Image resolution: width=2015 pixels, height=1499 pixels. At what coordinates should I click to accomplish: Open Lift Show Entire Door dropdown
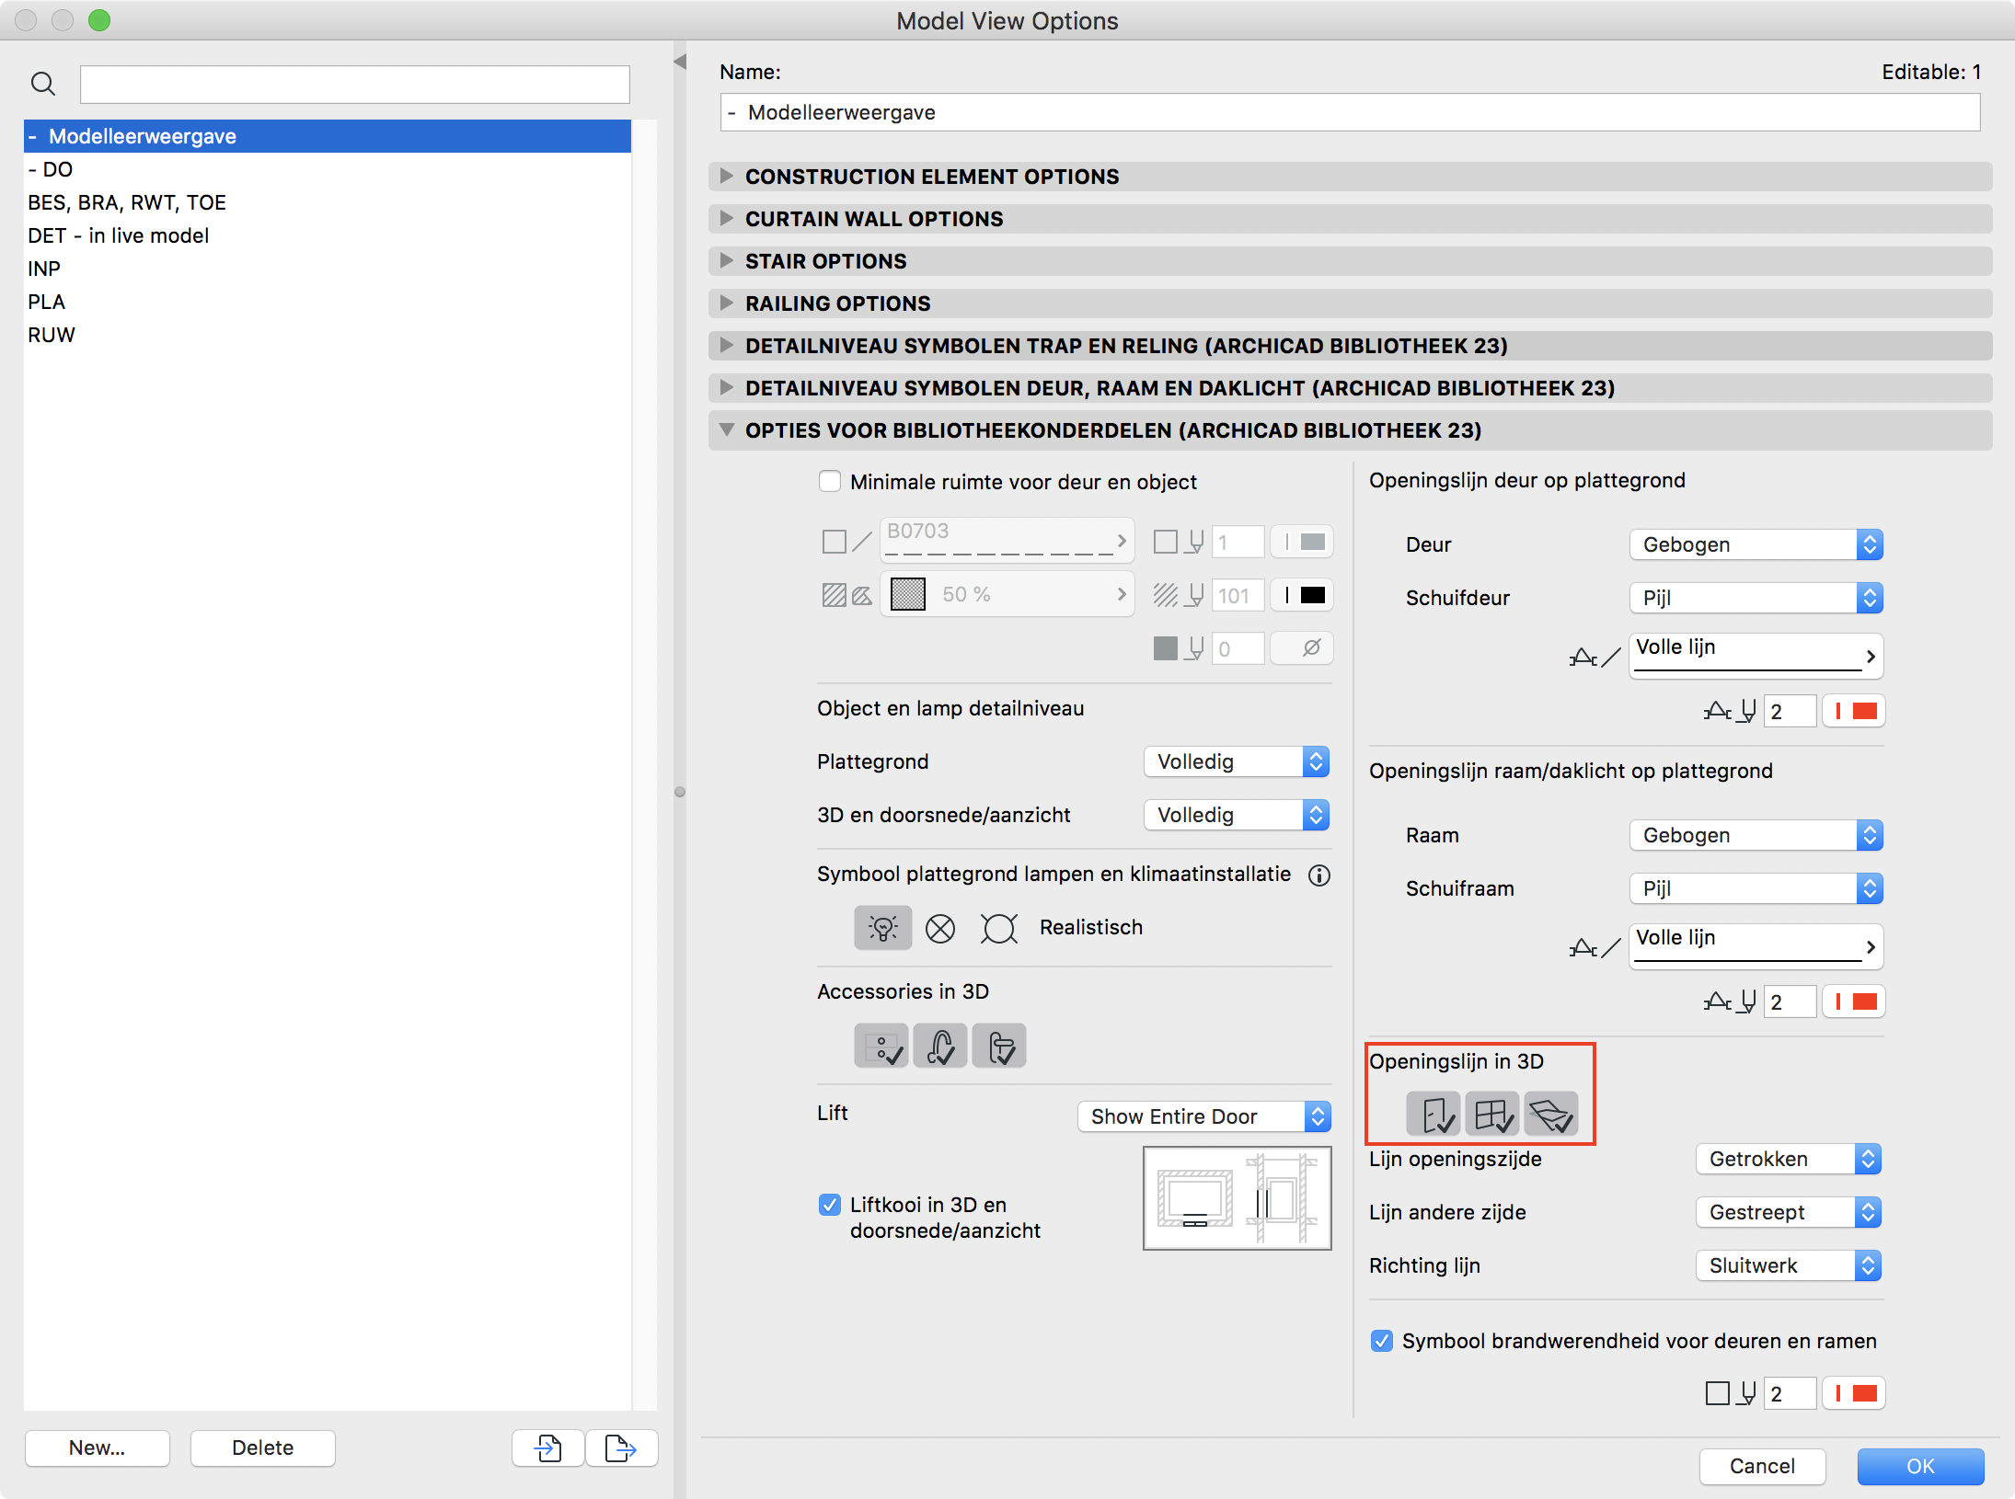1204,1116
